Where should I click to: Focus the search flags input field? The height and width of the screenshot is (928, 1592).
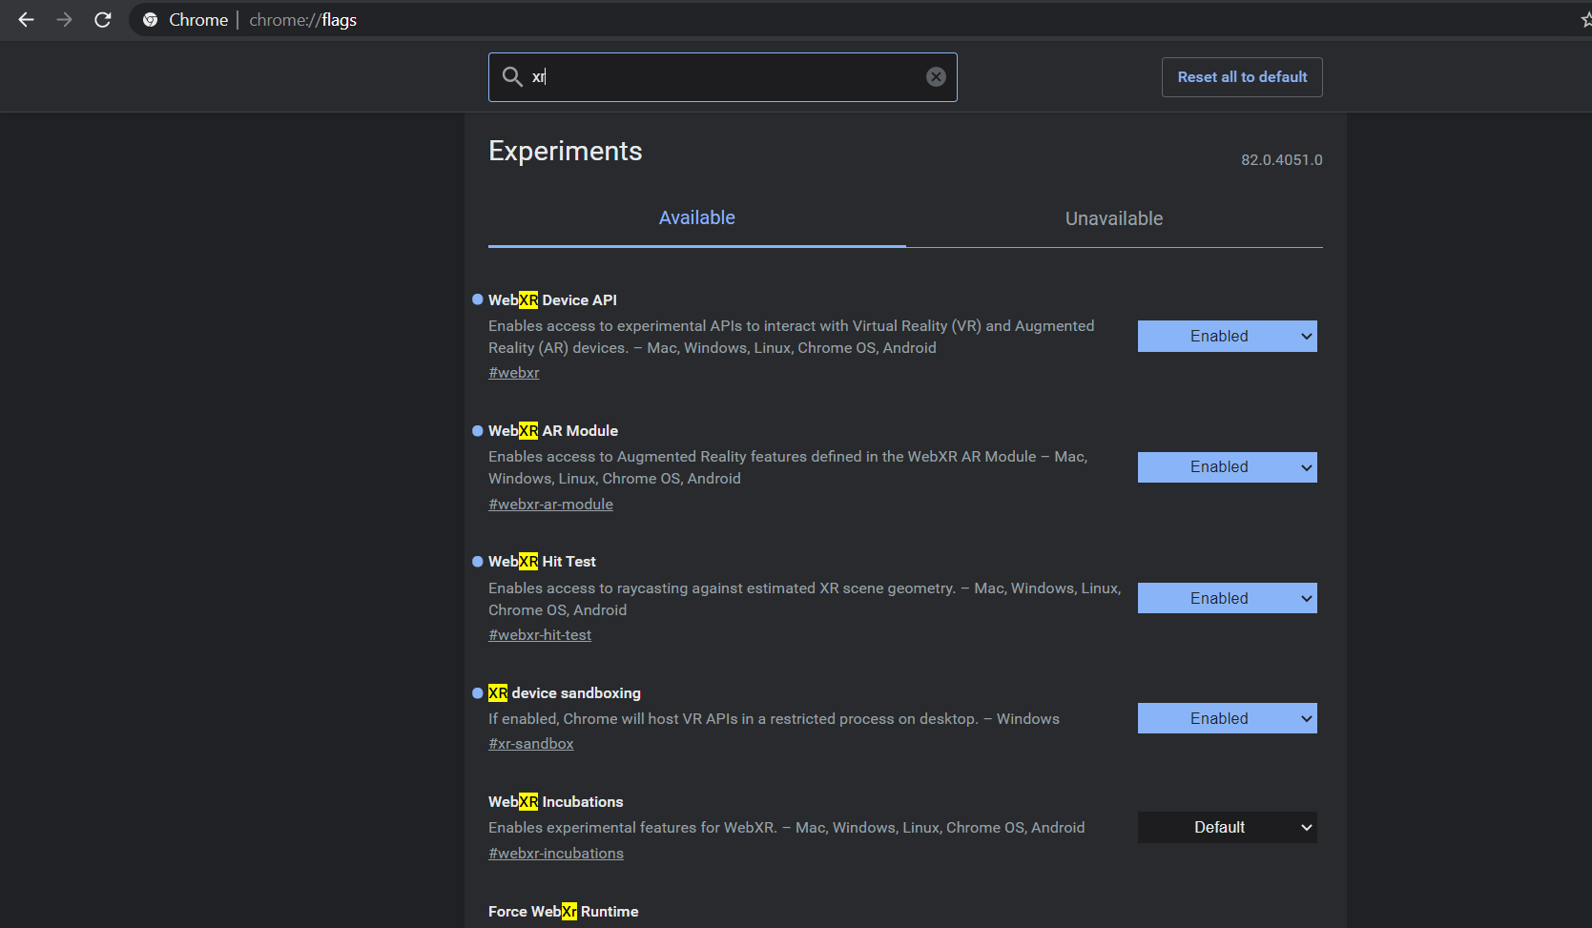click(x=722, y=77)
